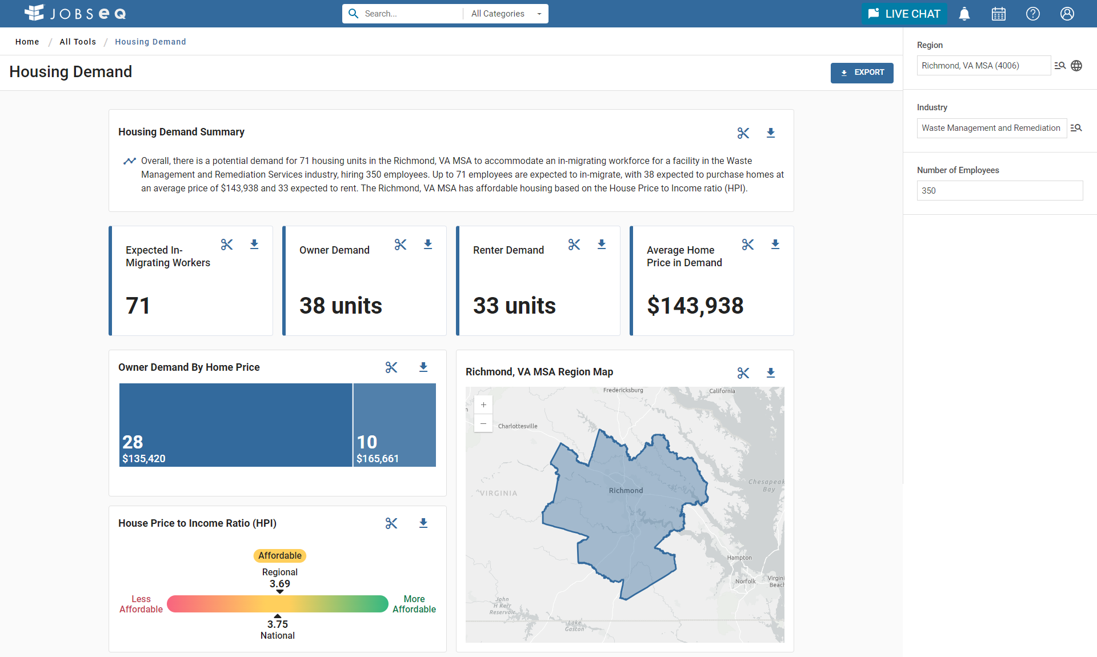Open All Tools breadcrumb link
The height and width of the screenshot is (657, 1097).
tap(78, 42)
